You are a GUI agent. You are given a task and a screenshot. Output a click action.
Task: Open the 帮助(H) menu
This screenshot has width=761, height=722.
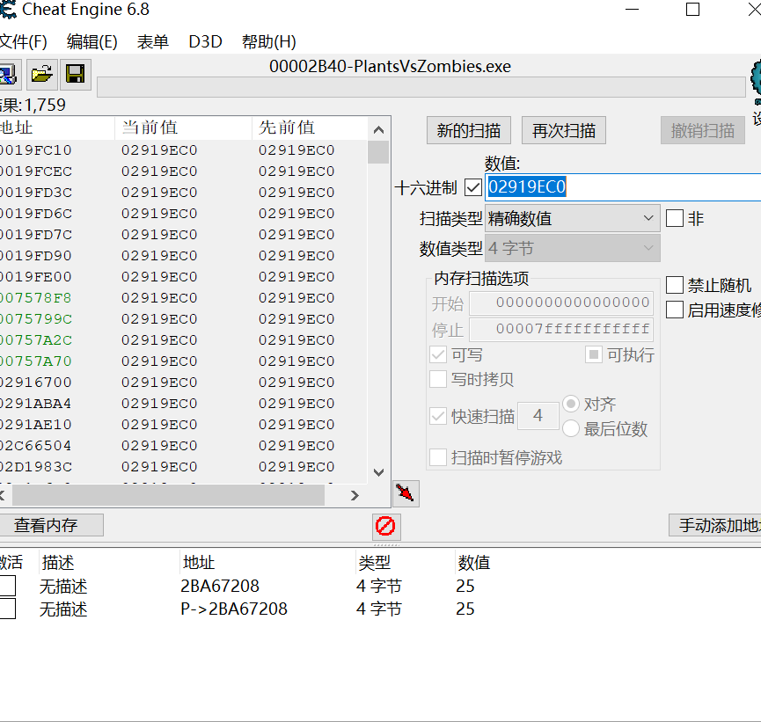[x=269, y=41]
